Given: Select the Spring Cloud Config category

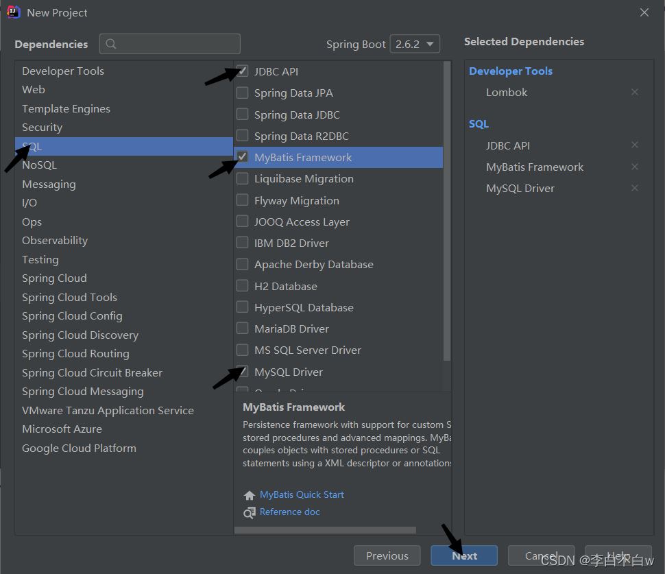Looking at the screenshot, I should 124,316.
